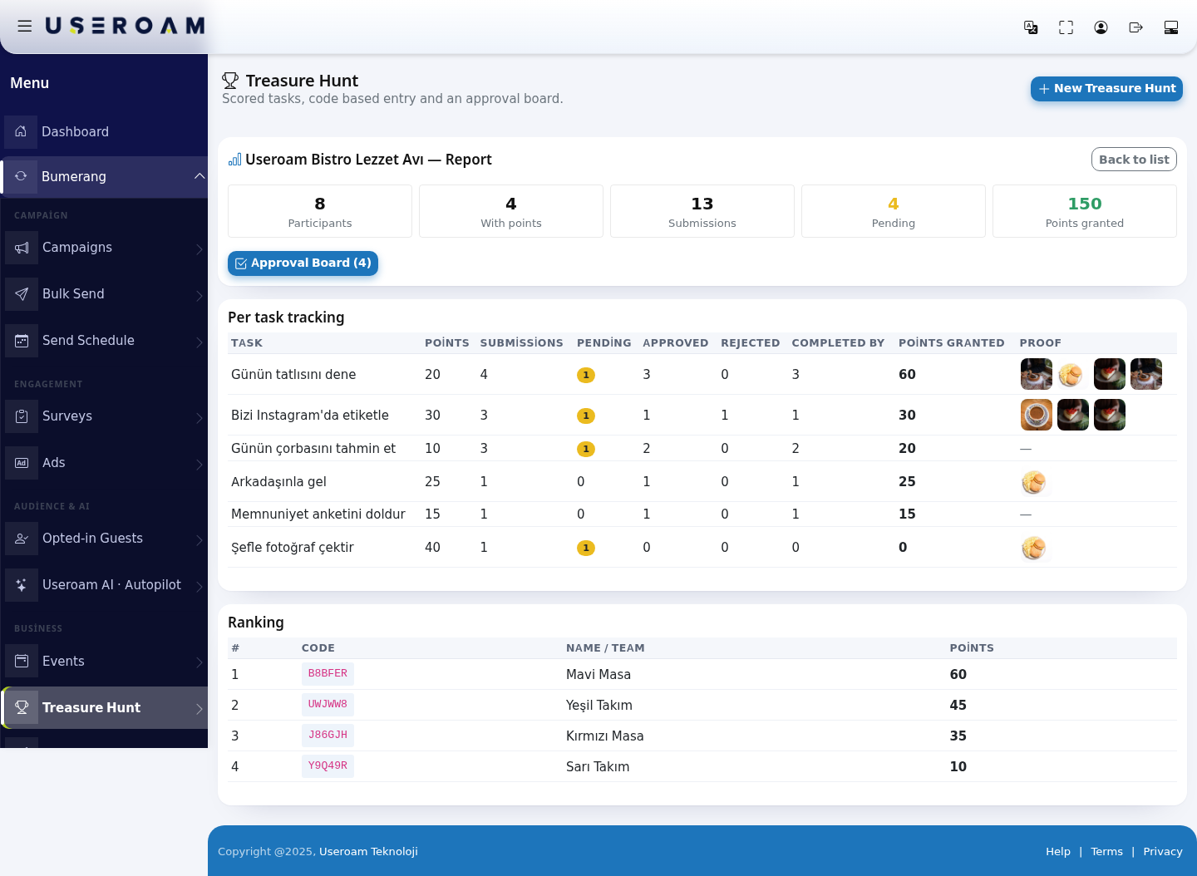The image size is (1197, 876).
Task: Click the screen layout icon in header
Action: pos(1171,27)
